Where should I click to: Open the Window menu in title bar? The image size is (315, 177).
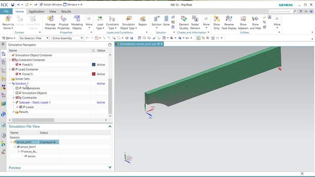pyautogui.click(x=72, y=4)
